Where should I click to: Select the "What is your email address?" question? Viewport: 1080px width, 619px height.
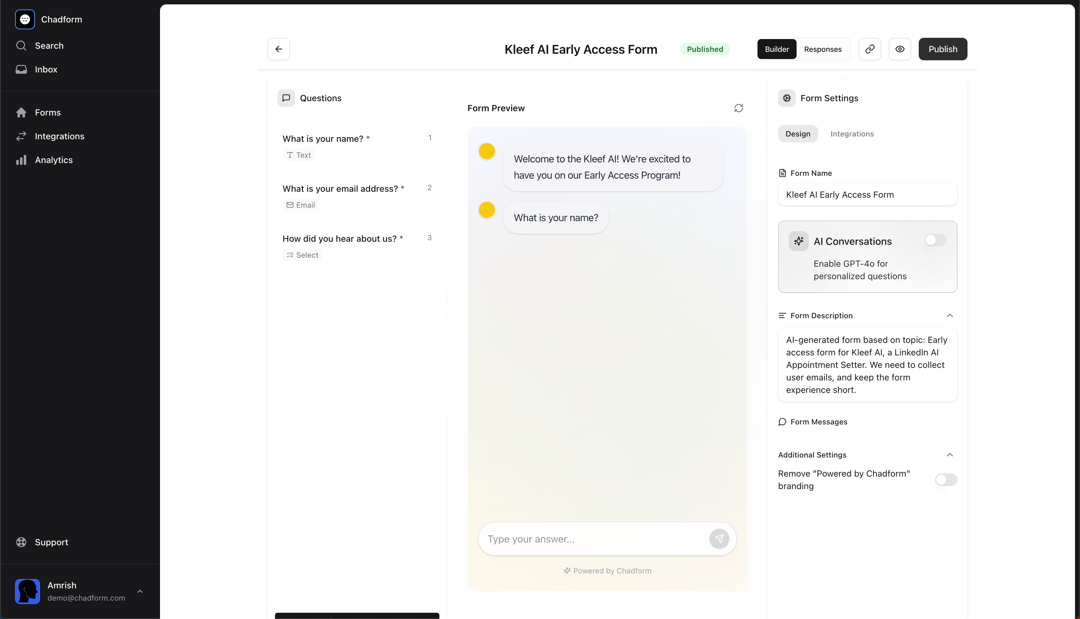[x=357, y=196]
